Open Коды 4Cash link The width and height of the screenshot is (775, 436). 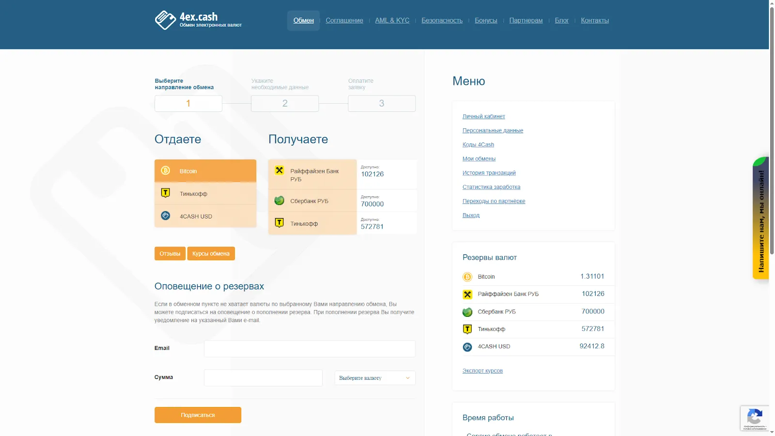pos(478,144)
